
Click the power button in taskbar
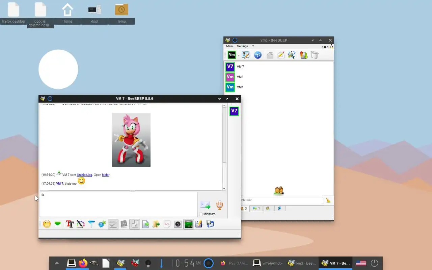click(x=374, y=263)
